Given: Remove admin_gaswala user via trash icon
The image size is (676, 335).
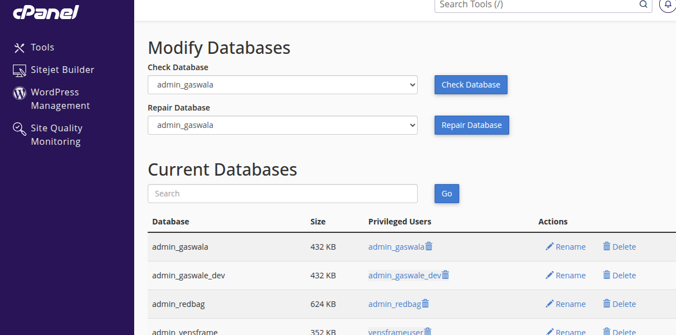Looking at the screenshot, I should coord(429,246).
